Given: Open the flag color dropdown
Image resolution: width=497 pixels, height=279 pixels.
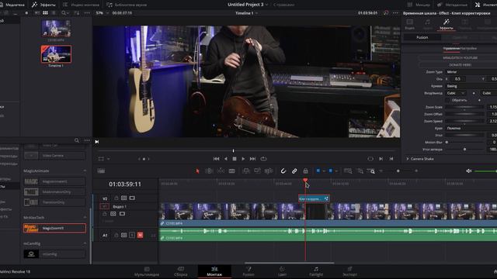Looking at the screenshot, I should [324, 170].
